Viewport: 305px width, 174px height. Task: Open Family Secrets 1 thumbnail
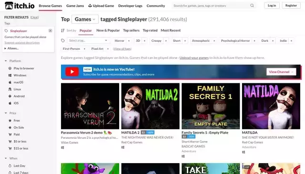coord(211,106)
